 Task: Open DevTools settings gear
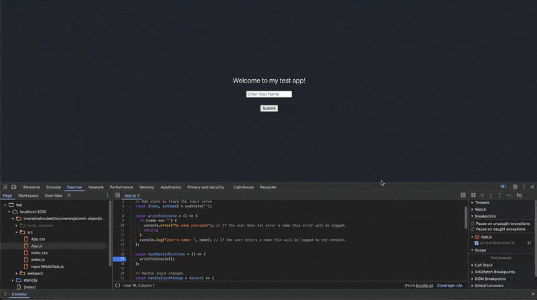point(515,187)
